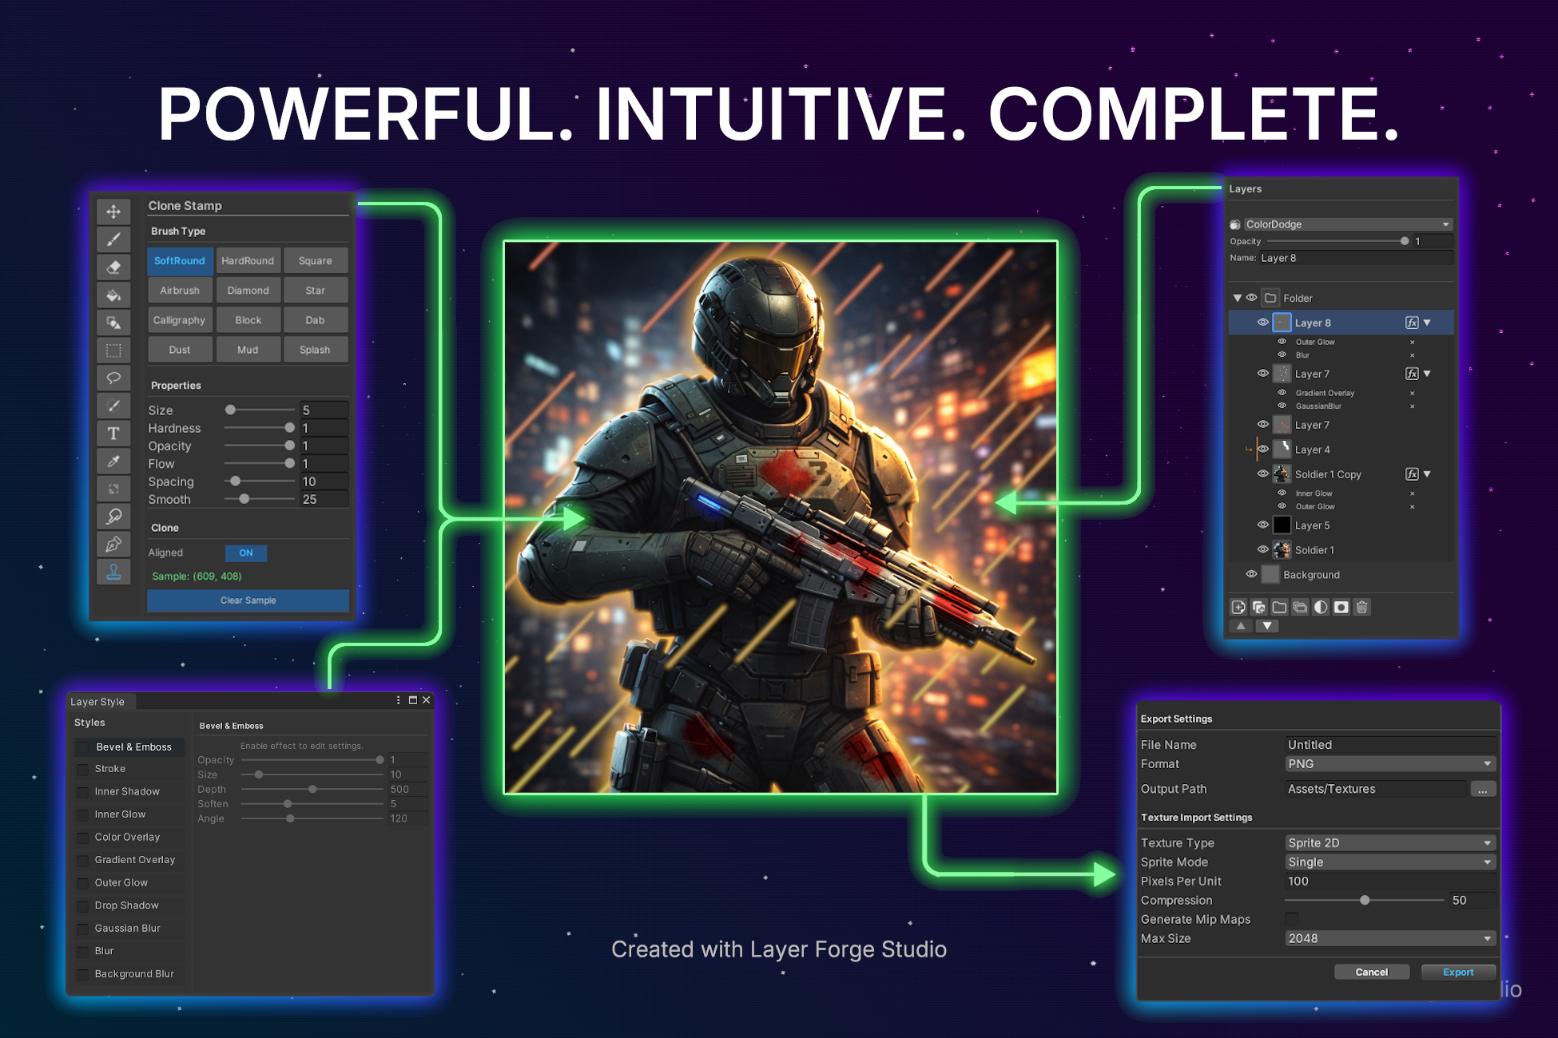
Task: Open the Format PNG dropdown
Action: coord(1390,764)
